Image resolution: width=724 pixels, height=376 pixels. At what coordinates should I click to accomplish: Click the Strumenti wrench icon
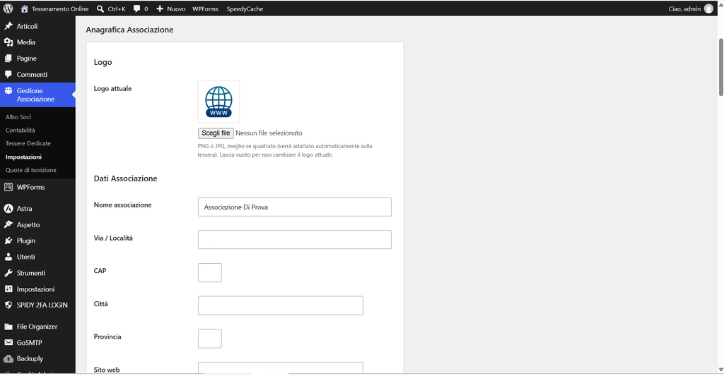tap(8, 273)
